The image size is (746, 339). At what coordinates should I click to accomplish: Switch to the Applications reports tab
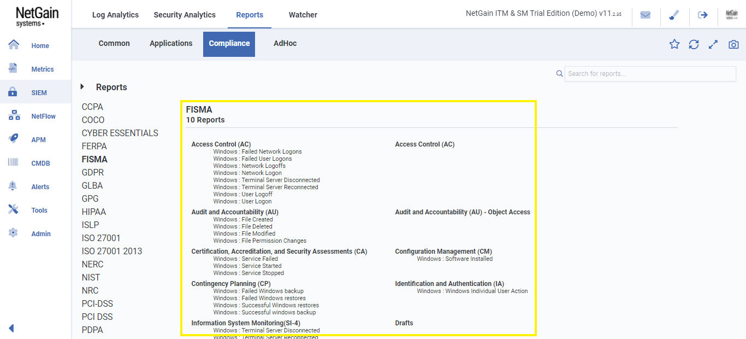(x=171, y=43)
